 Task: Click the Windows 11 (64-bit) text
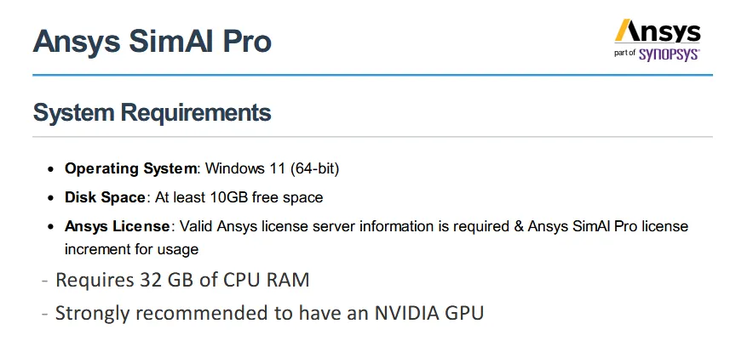273,168
